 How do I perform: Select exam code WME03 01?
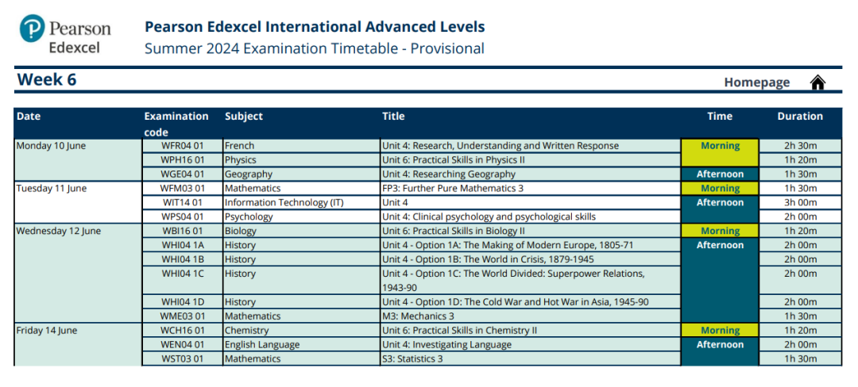[182, 316]
